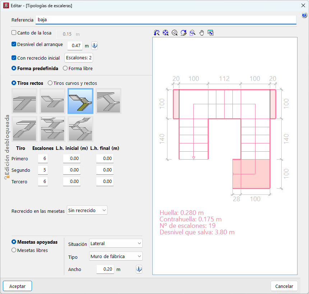Click the Referencia text field
The width and height of the screenshot is (309, 294).
pos(165,20)
